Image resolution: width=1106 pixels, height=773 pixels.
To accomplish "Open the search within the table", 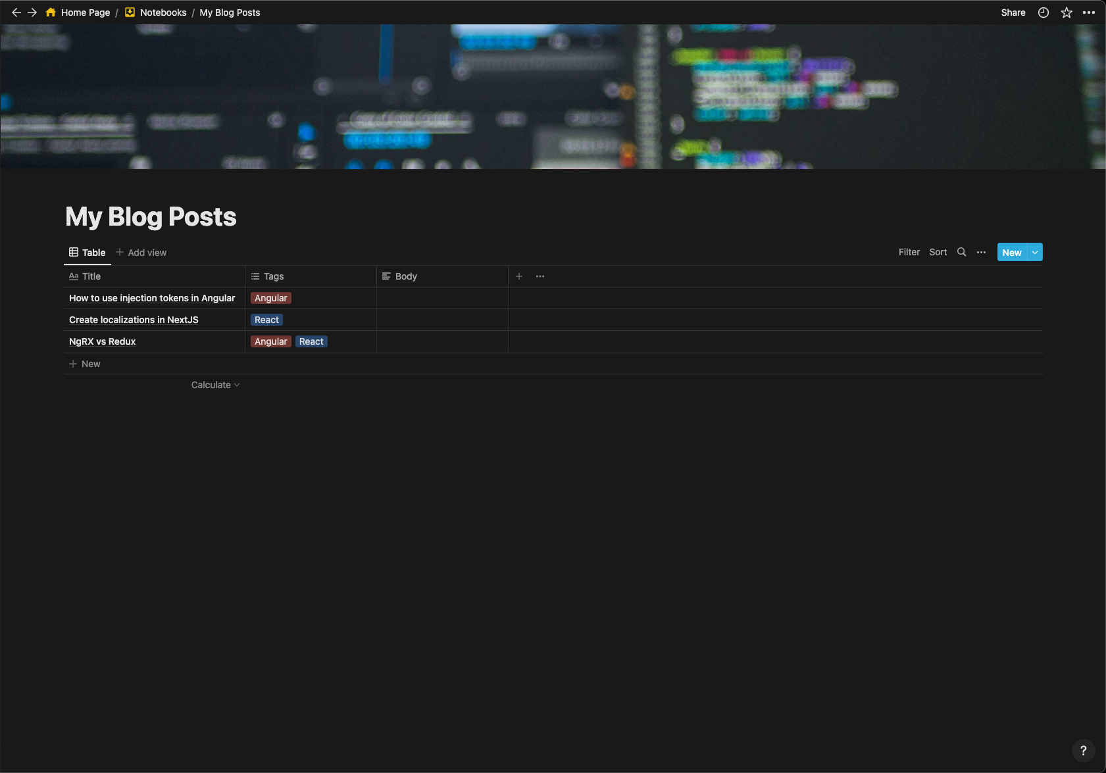I will pos(961,252).
